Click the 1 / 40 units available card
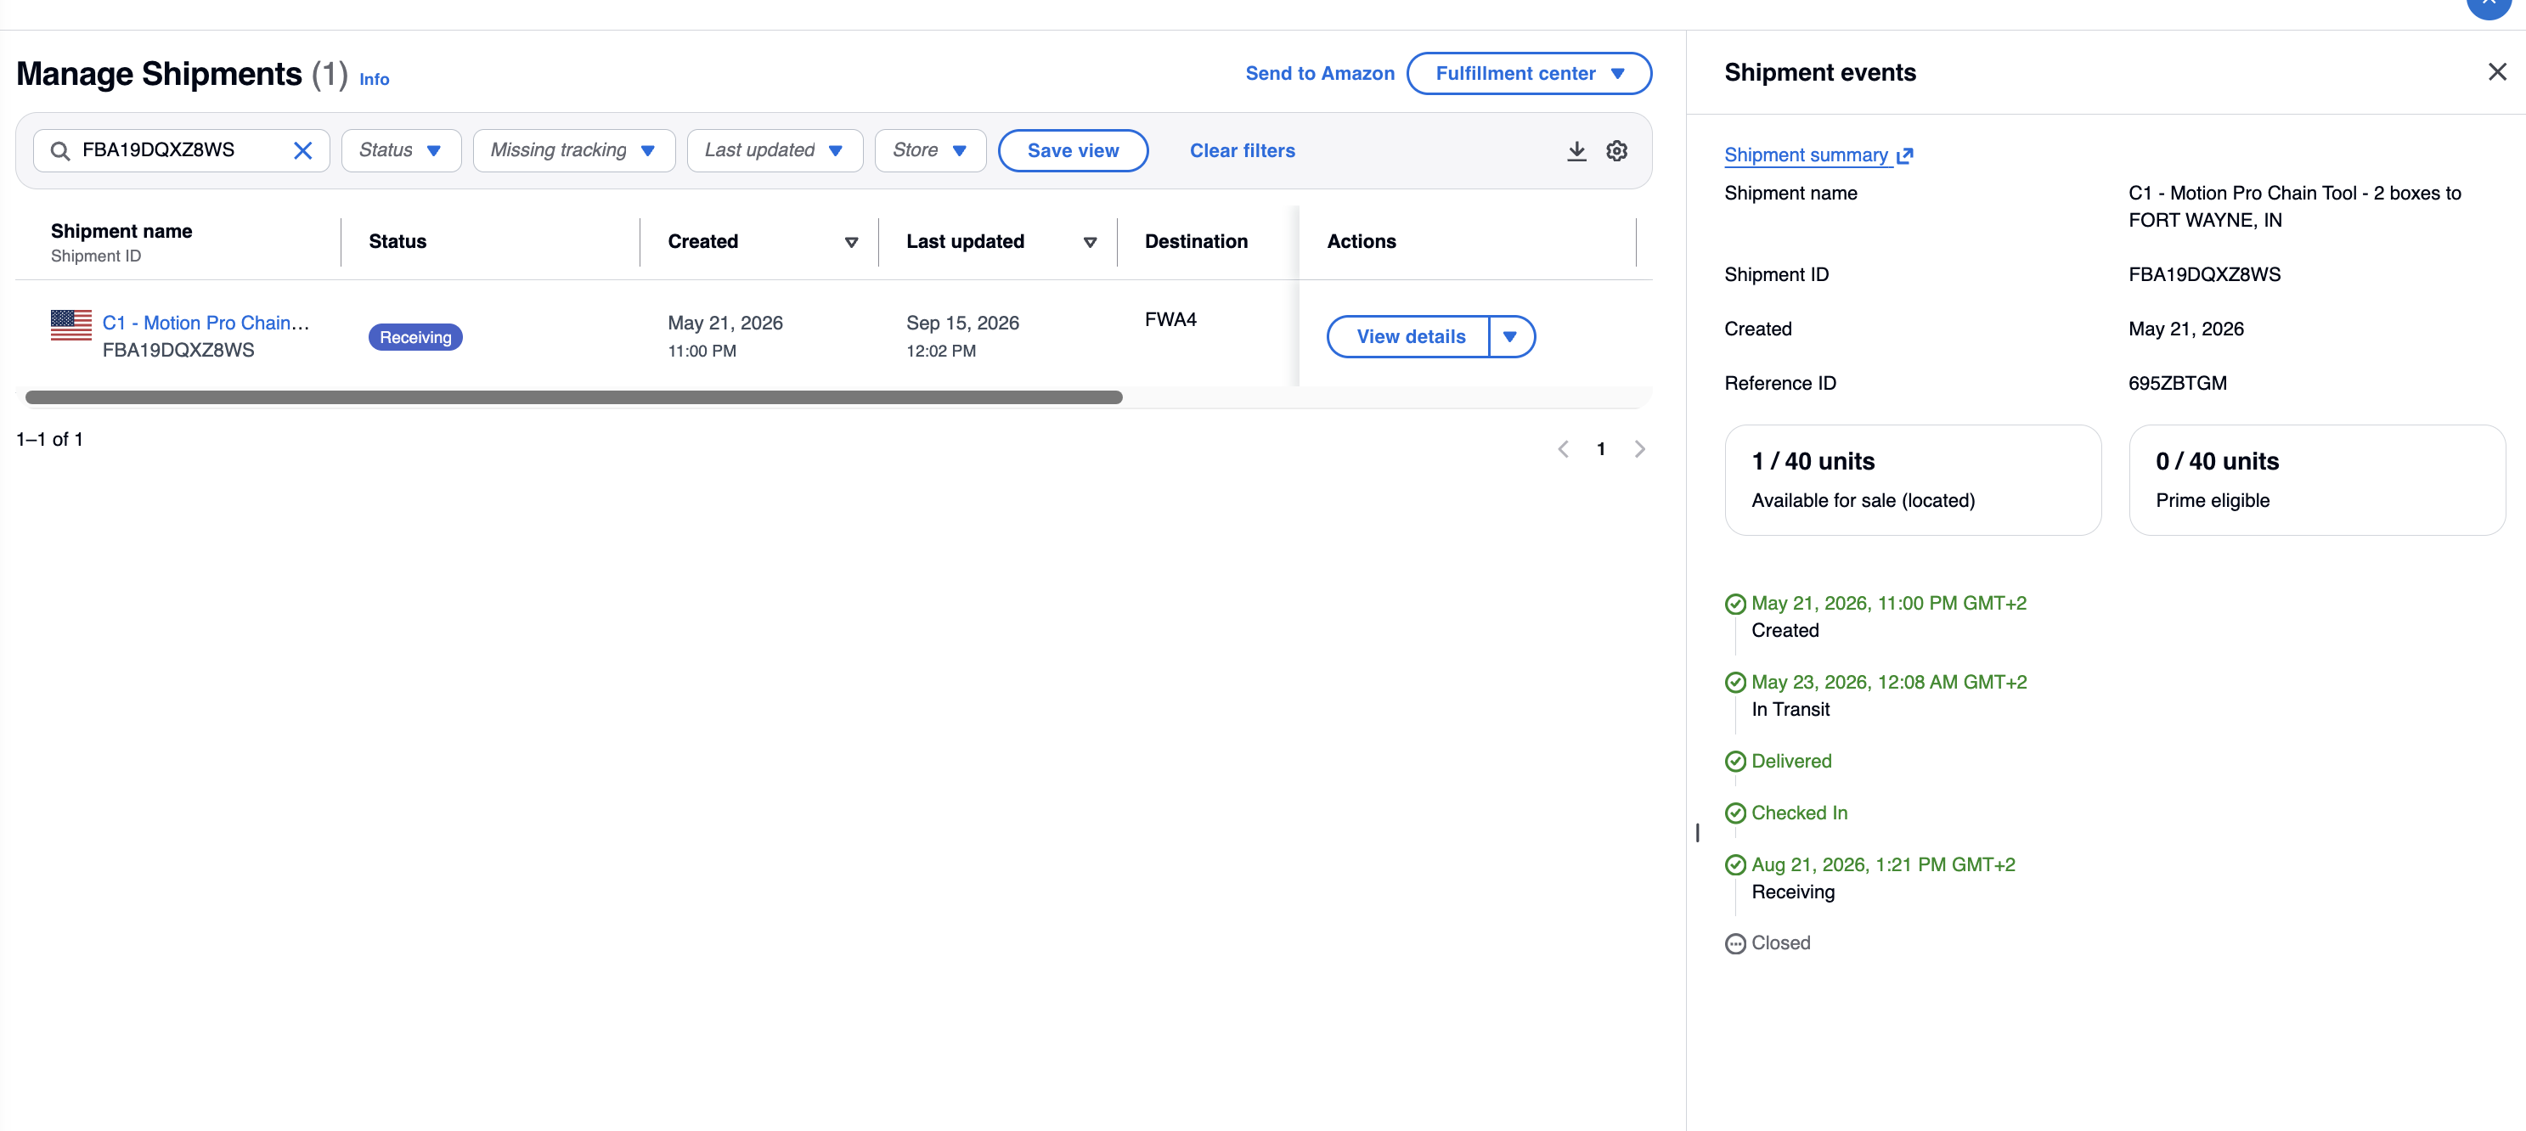The image size is (2526, 1131). tap(1912, 481)
